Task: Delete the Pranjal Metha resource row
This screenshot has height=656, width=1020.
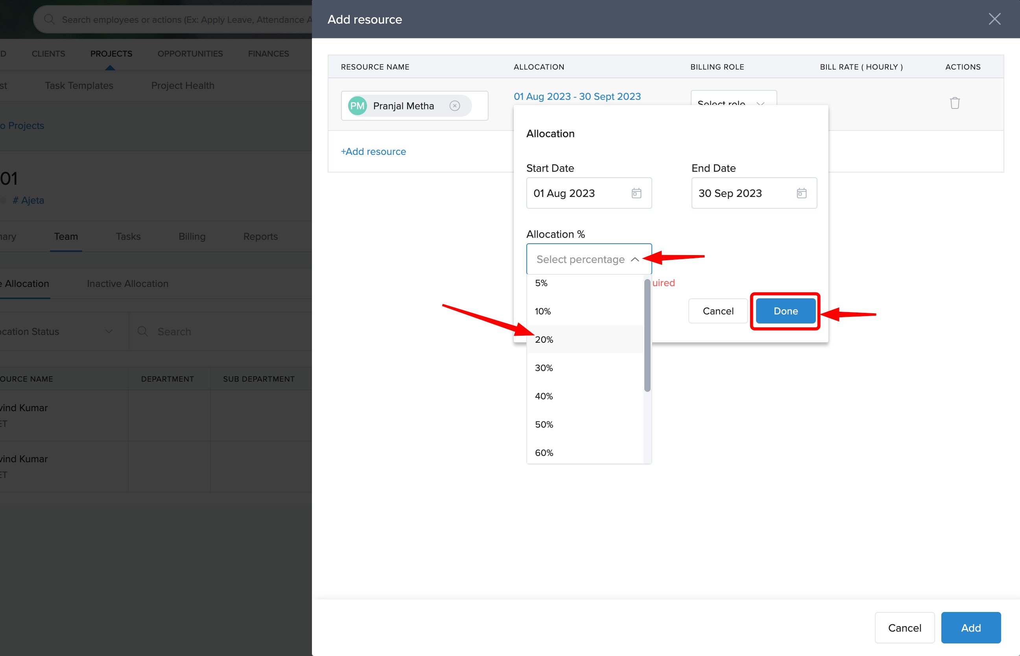Action: [x=955, y=103]
